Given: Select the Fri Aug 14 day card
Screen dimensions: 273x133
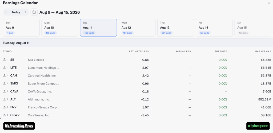Looking at the screenshot, I should 214,28.
